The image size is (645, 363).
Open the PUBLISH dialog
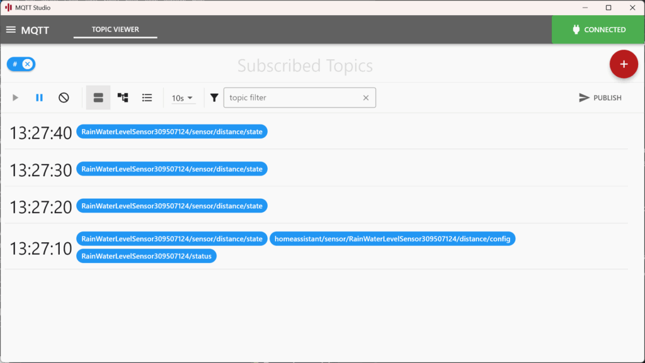(x=600, y=98)
